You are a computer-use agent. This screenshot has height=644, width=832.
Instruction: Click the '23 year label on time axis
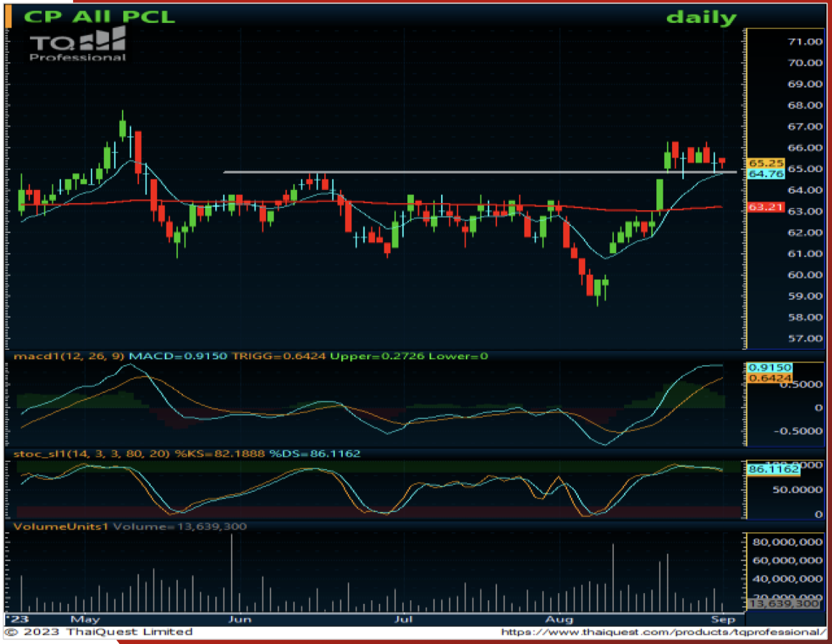click(17, 620)
